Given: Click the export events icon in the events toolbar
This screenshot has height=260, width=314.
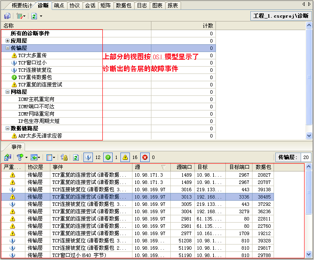Looking at the screenshot, I should click(8, 157).
